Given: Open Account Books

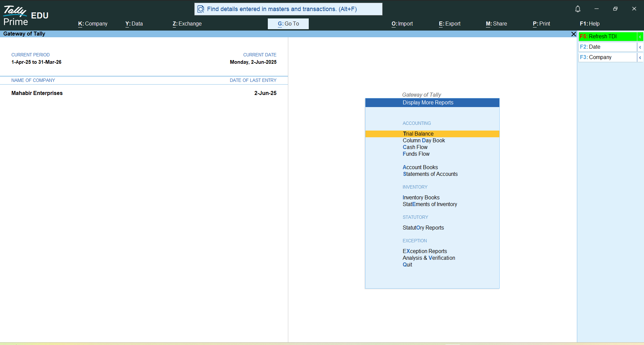Looking at the screenshot, I should (420, 167).
